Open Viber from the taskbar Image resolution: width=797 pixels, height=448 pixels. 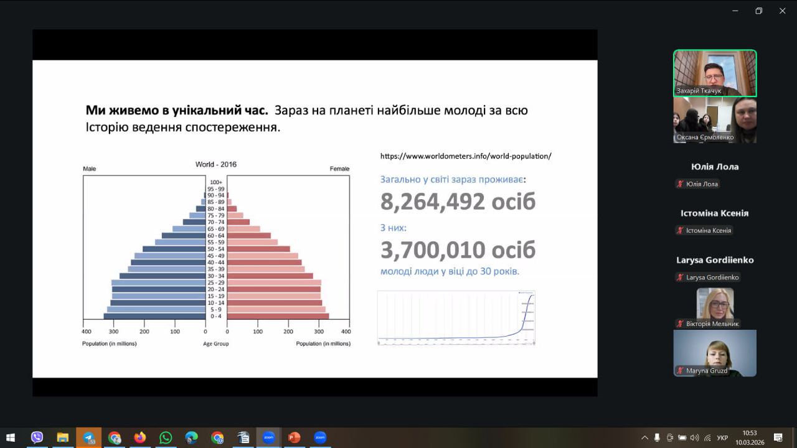pos(37,437)
